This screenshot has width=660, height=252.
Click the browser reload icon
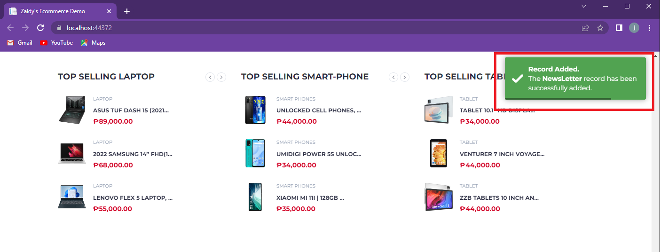tap(40, 28)
